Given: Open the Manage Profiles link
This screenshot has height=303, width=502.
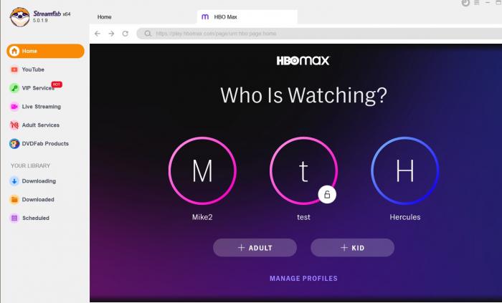Looking at the screenshot, I should point(303,279).
